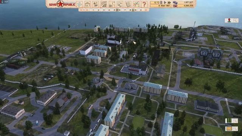Open the roads and paths menu icon
The image size is (242, 136).
pos(120,4)
